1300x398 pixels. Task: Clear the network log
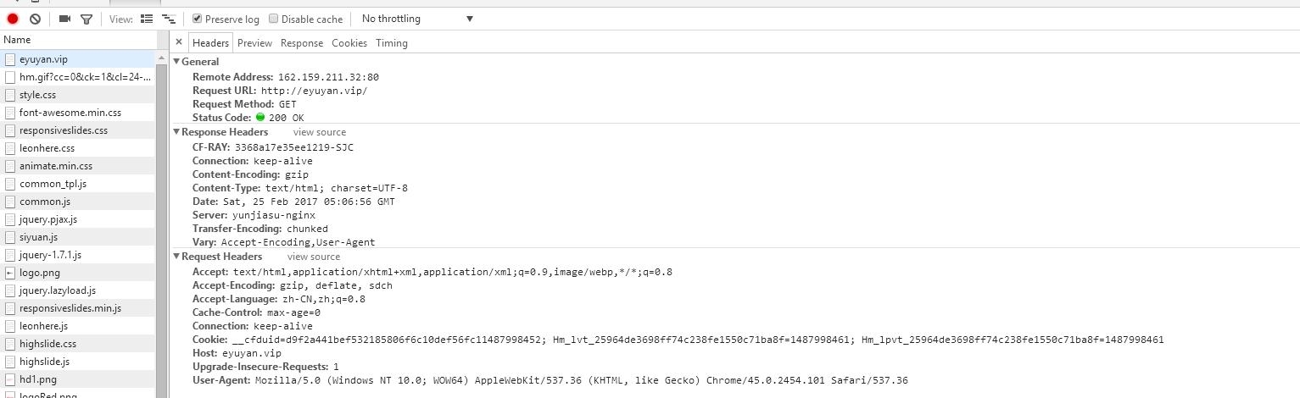[x=35, y=19]
